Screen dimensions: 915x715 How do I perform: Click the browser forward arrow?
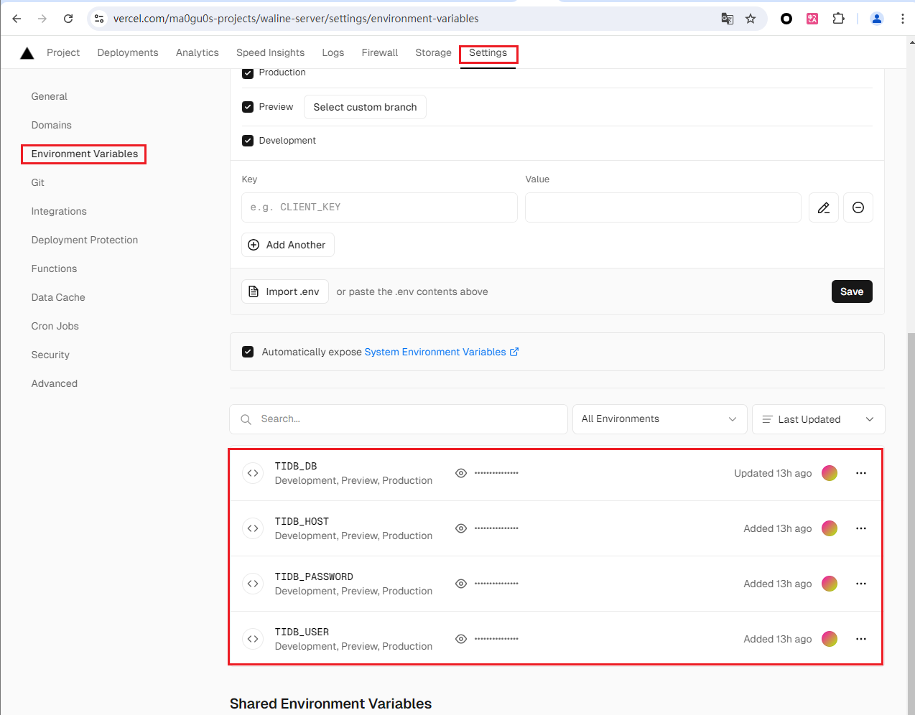pyautogui.click(x=42, y=19)
